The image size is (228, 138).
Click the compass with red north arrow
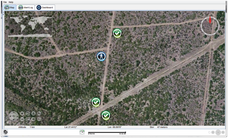pyautogui.click(x=210, y=26)
